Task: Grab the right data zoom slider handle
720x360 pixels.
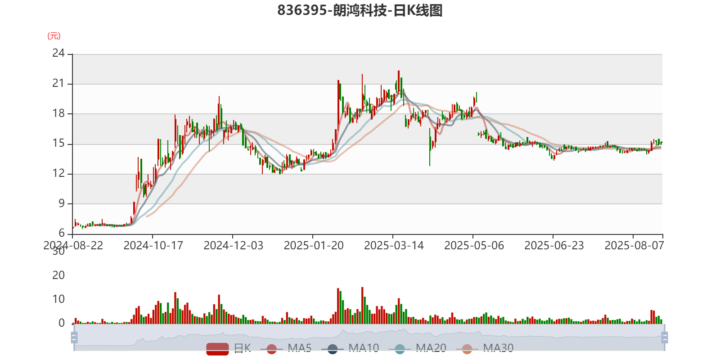Action: pos(664,337)
